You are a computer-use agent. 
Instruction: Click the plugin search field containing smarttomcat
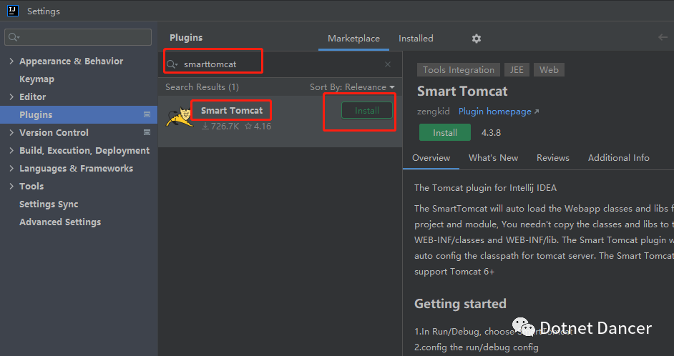[x=280, y=64]
